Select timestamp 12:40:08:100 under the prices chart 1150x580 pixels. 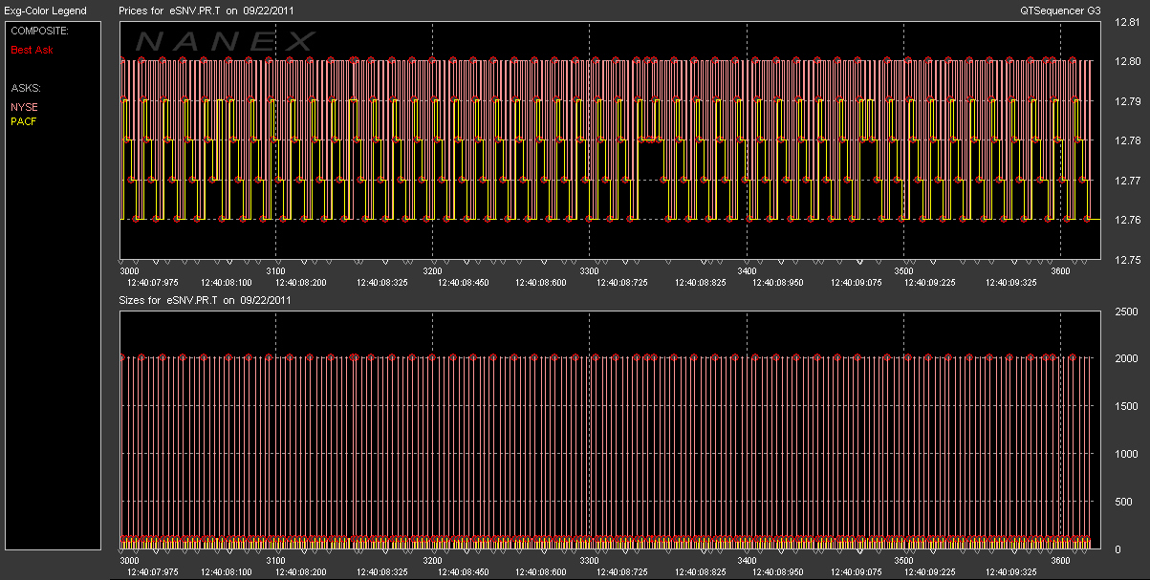[228, 283]
